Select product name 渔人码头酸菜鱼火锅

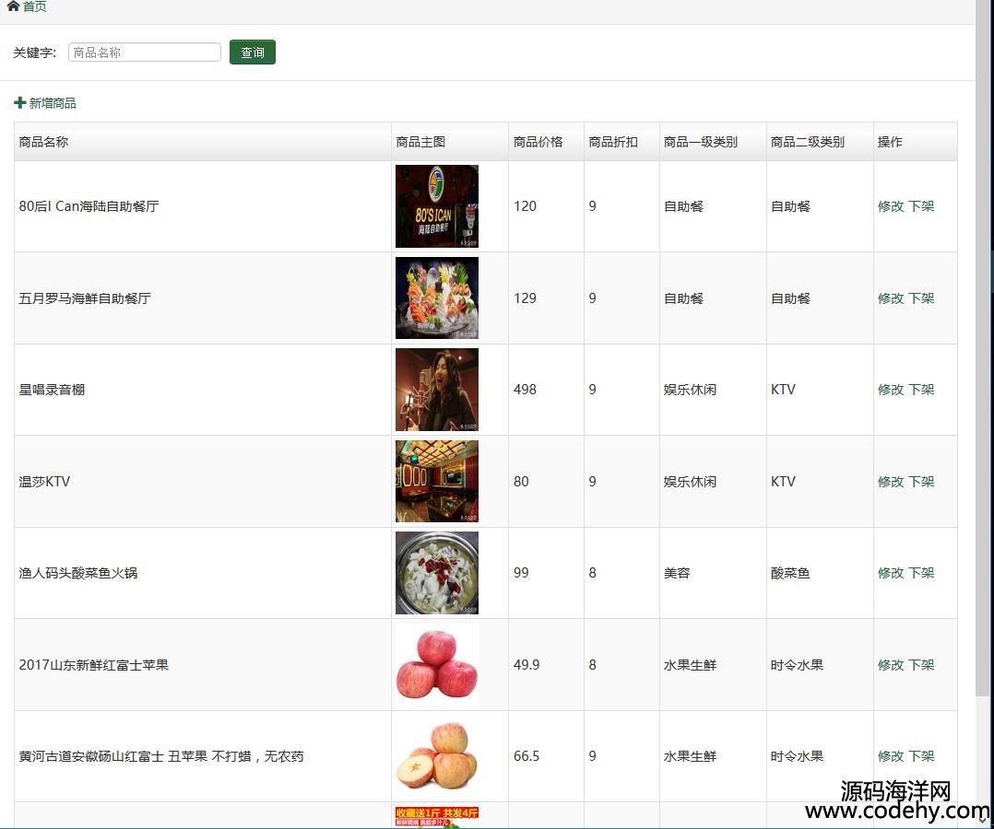click(x=78, y=573)
